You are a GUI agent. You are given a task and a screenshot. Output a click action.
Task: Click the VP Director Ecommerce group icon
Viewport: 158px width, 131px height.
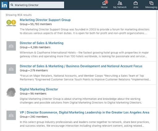(x=11, y=115)
